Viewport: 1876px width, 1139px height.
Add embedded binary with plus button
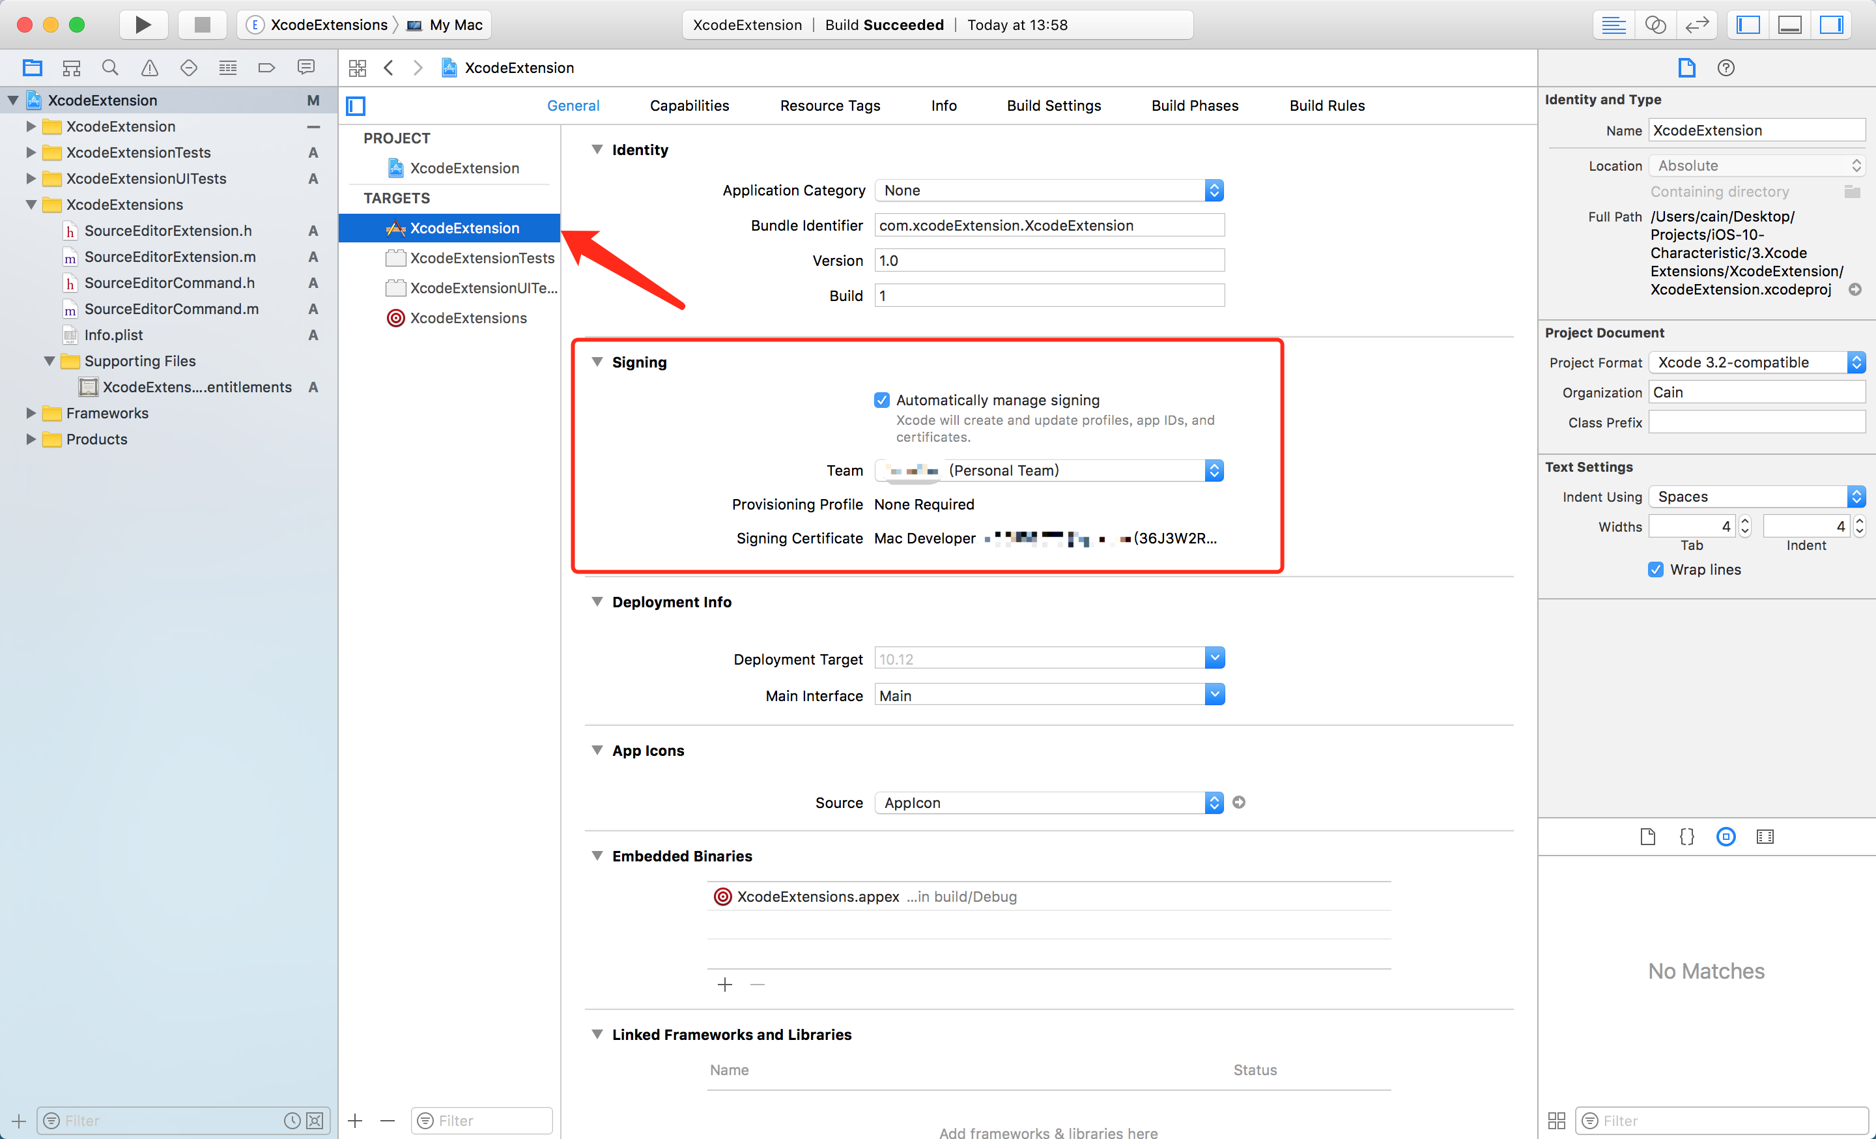click(x=725, y=985)
